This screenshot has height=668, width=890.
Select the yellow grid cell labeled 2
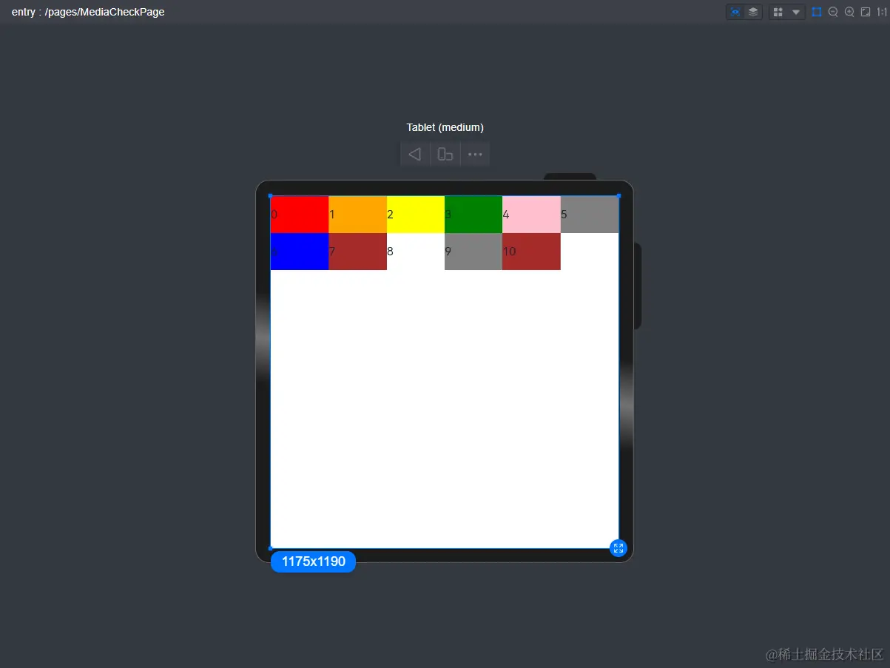416,215
